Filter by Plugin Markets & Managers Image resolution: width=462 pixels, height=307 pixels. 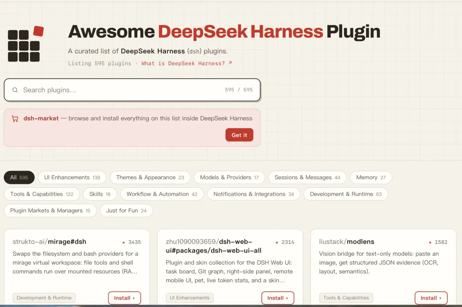click(x=50, y=211)
